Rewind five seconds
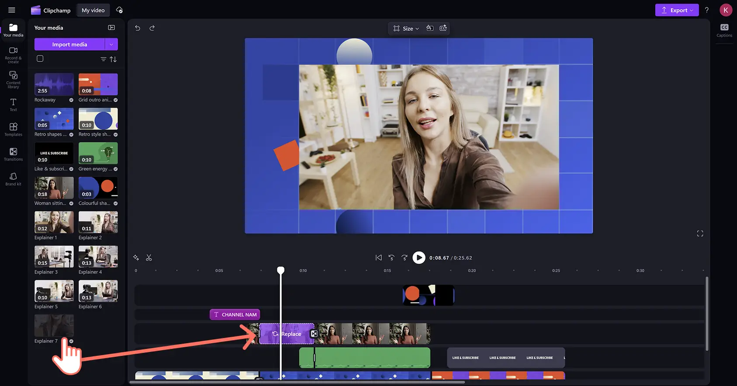This screenshot has height=386, width=737. (391, 258)
